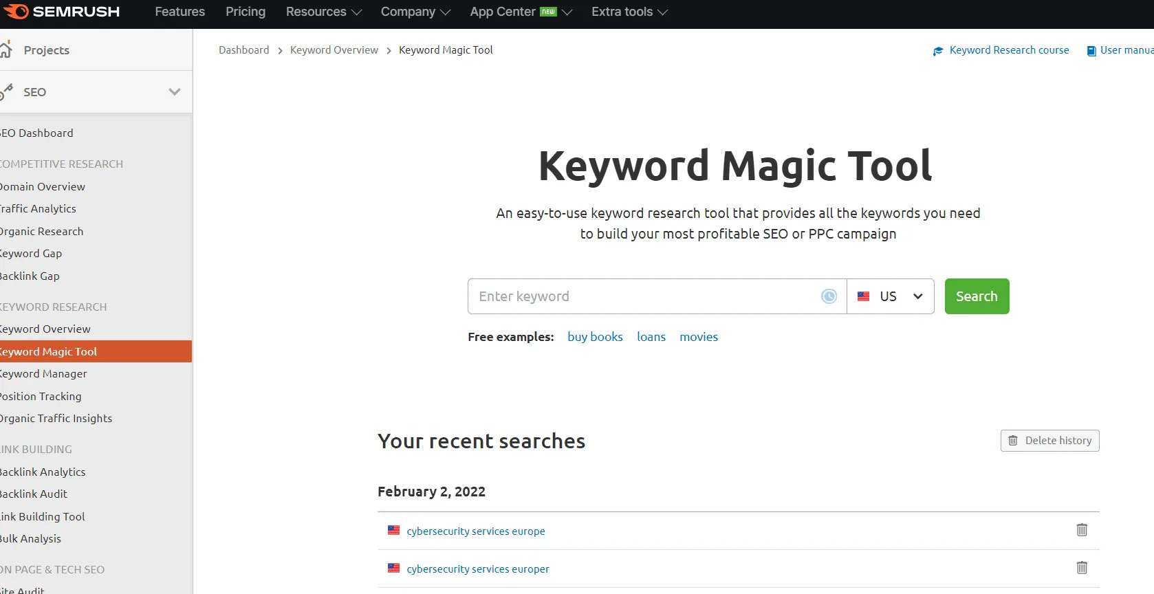Delete 'cybersecurity services europer' search entry

1082,568
